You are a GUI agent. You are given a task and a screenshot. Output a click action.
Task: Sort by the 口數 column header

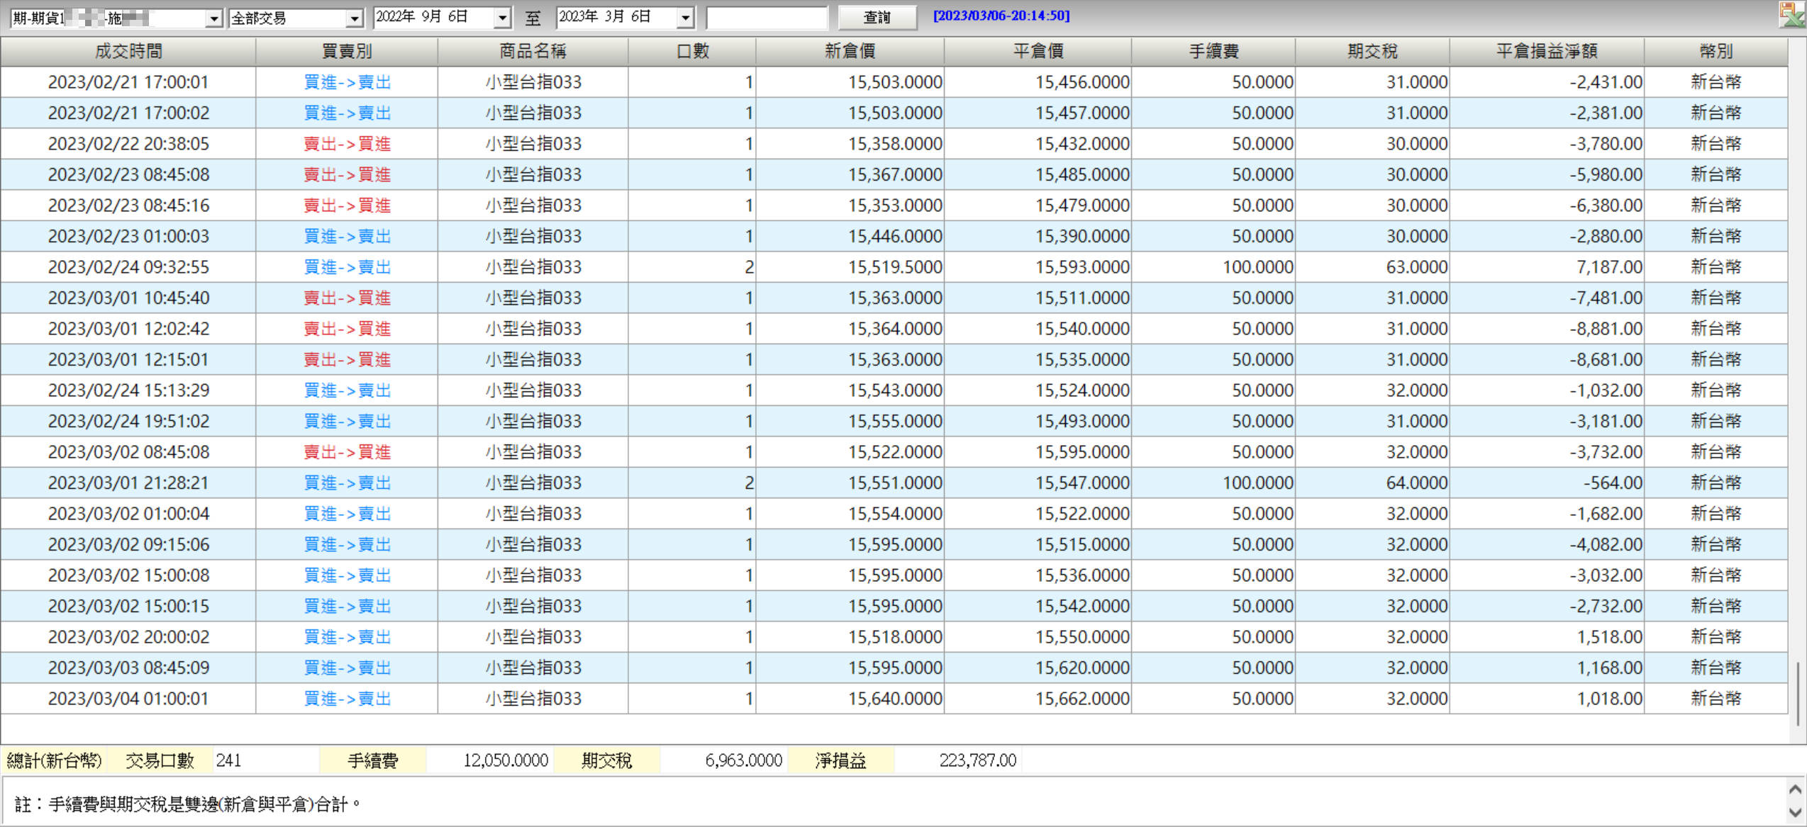(x=692, y=52)
